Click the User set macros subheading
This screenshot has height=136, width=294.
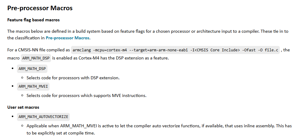(x=23, y=107)
